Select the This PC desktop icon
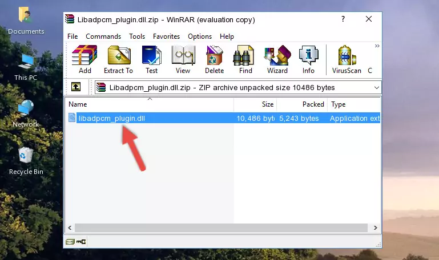Image resolution: width=439 pixels, height=260 pixels. point(26,67)
